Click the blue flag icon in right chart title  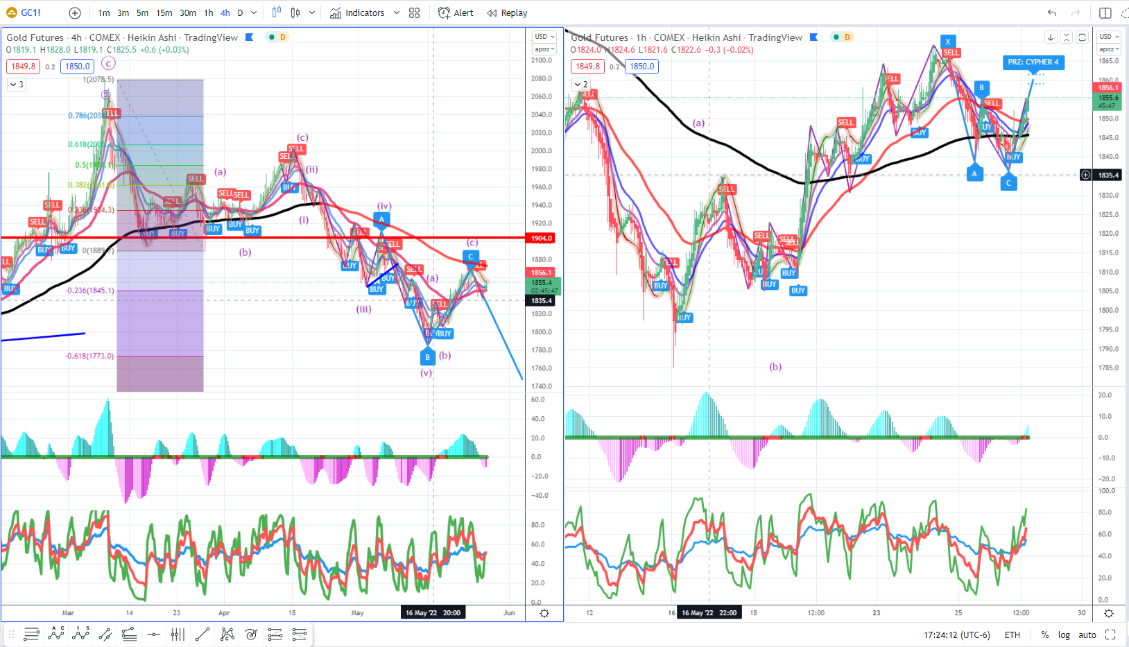coord(814,37)
